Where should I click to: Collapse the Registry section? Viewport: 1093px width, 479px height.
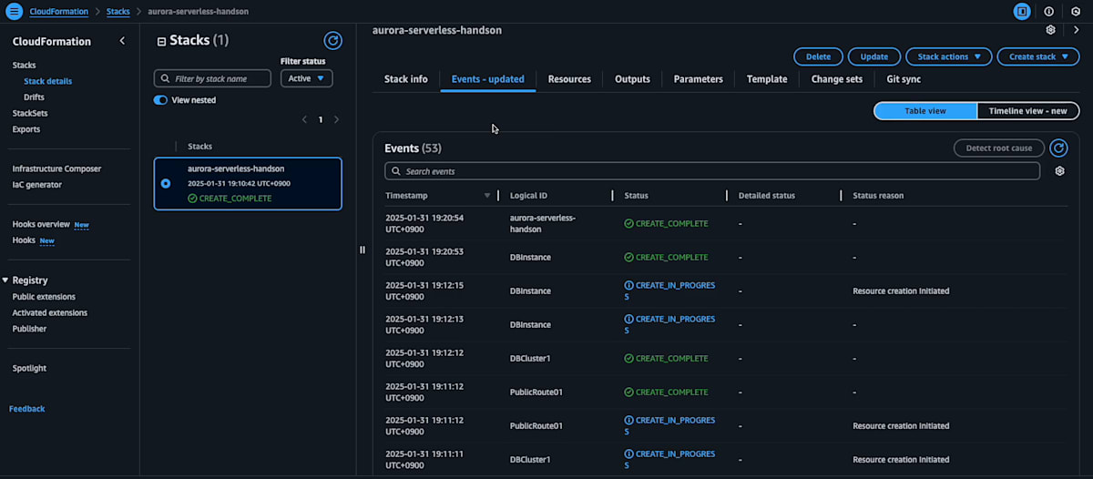5,280
